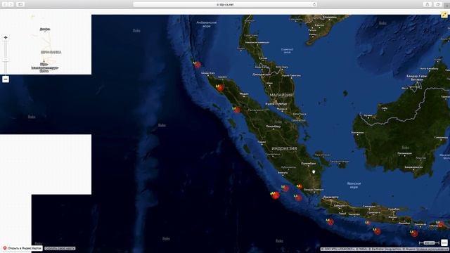Select earthquake marker south of central Java
The height and width of the screenshot is (253, 450).
tap(378, 231)
